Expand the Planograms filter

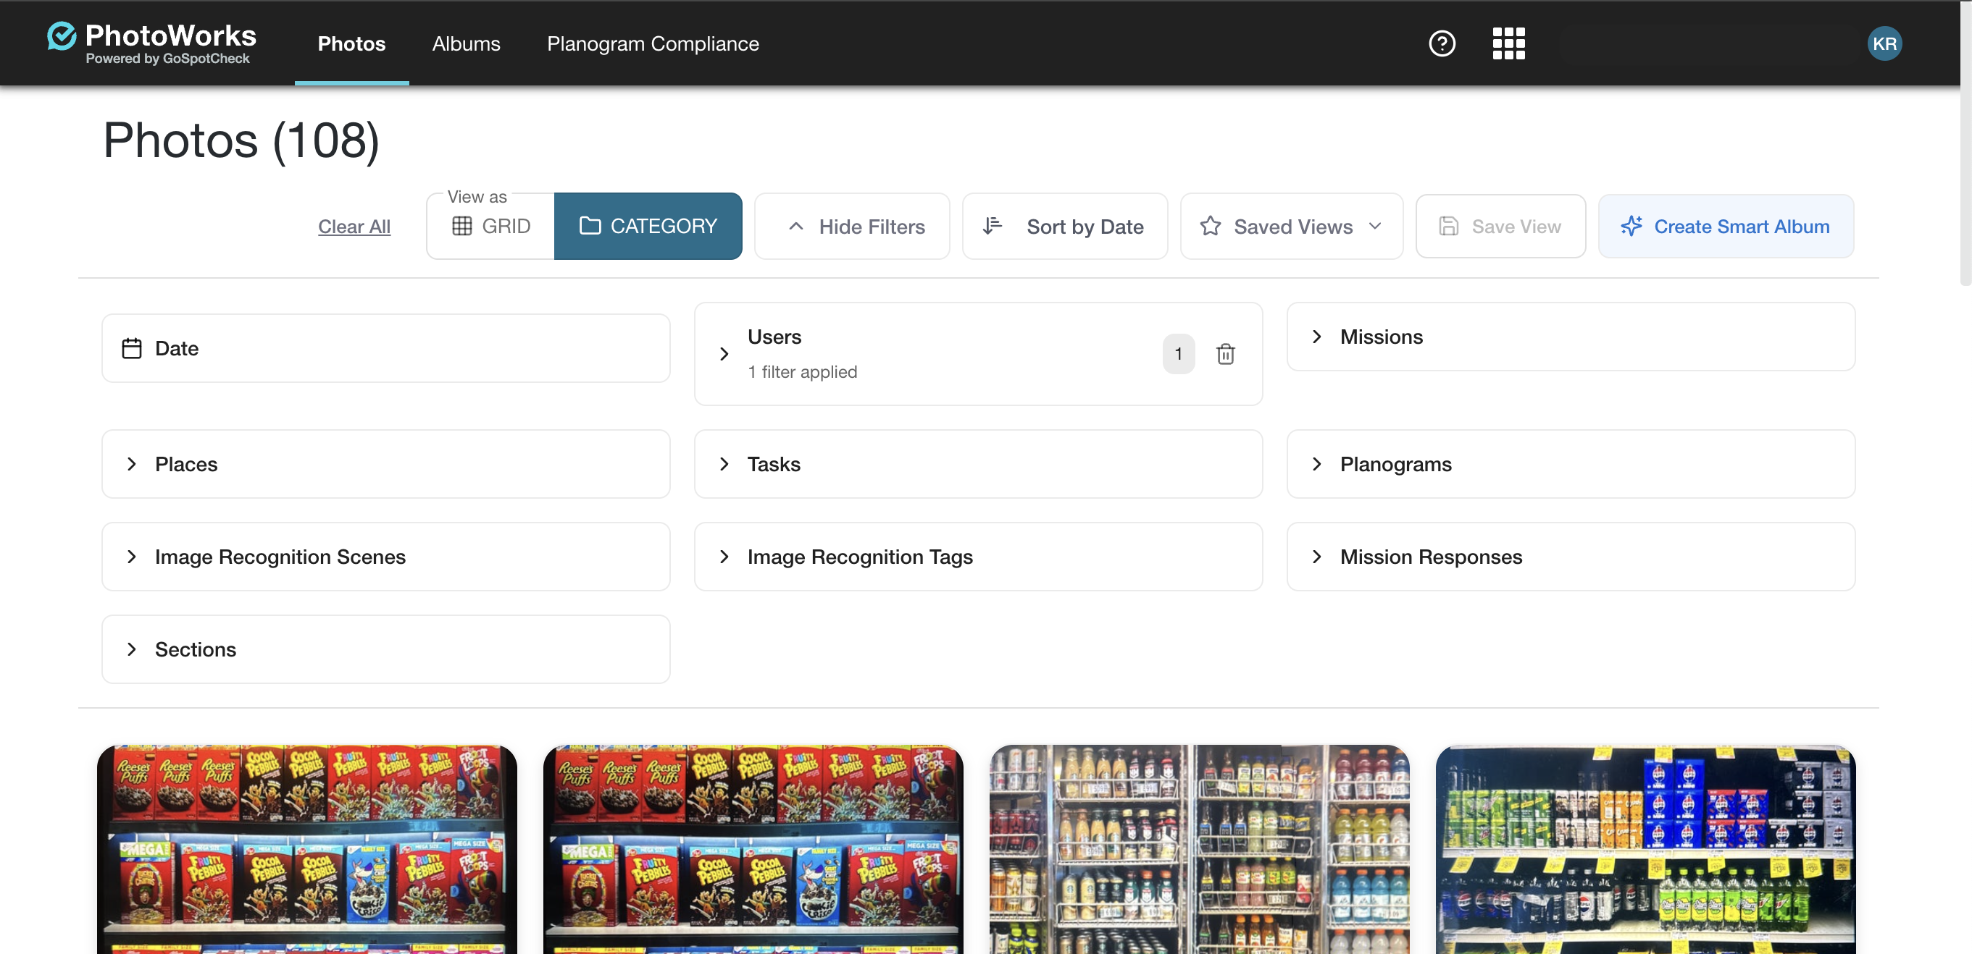(1570, 464)
